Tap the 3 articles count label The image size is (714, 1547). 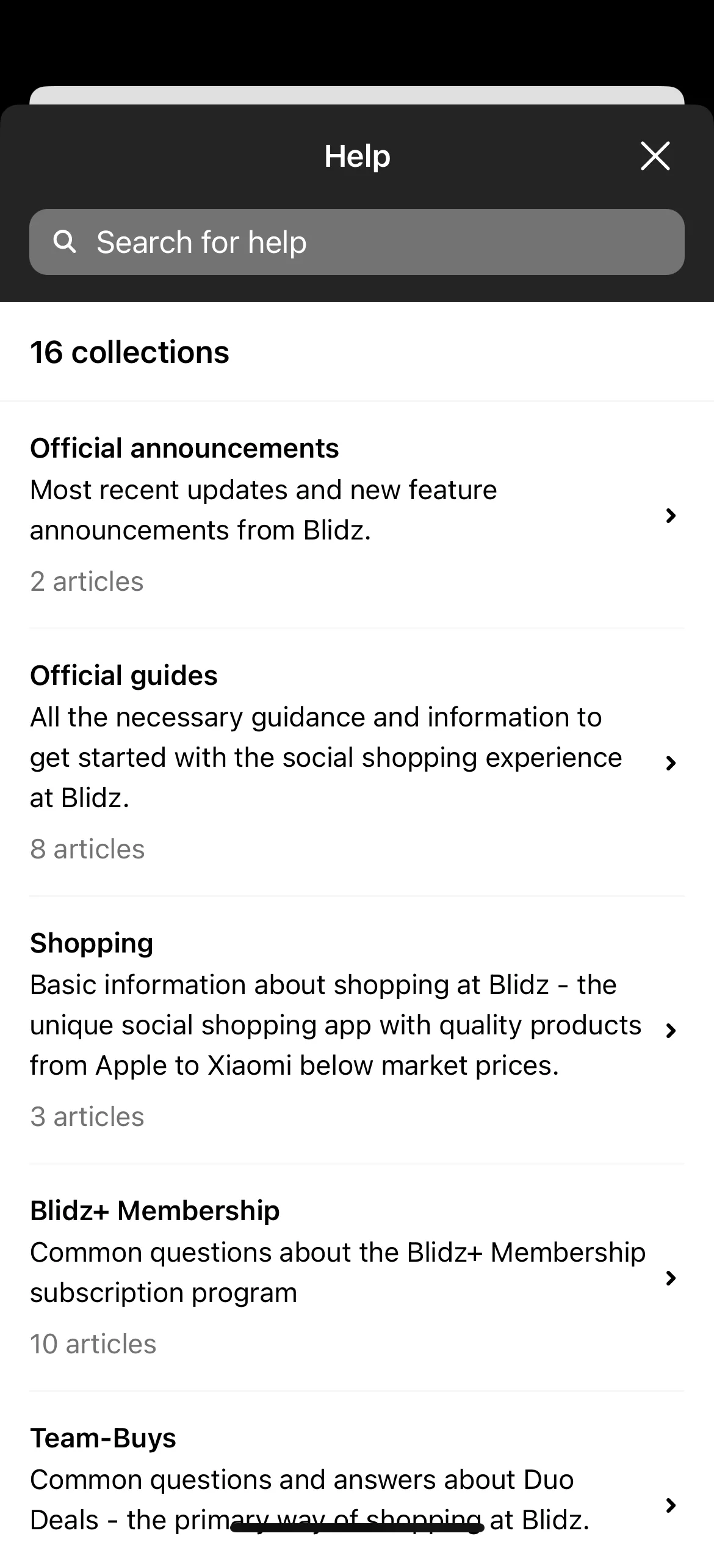(87, 1117)
